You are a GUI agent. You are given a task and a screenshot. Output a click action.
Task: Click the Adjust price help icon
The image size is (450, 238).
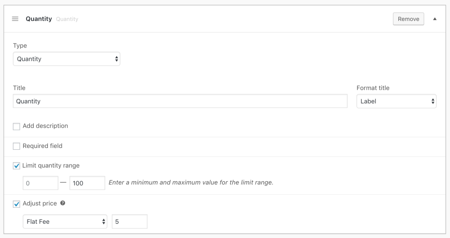pyautogui.click(x=63, y=203)
